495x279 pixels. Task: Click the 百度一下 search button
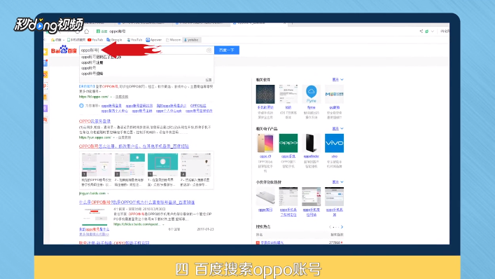227,50
